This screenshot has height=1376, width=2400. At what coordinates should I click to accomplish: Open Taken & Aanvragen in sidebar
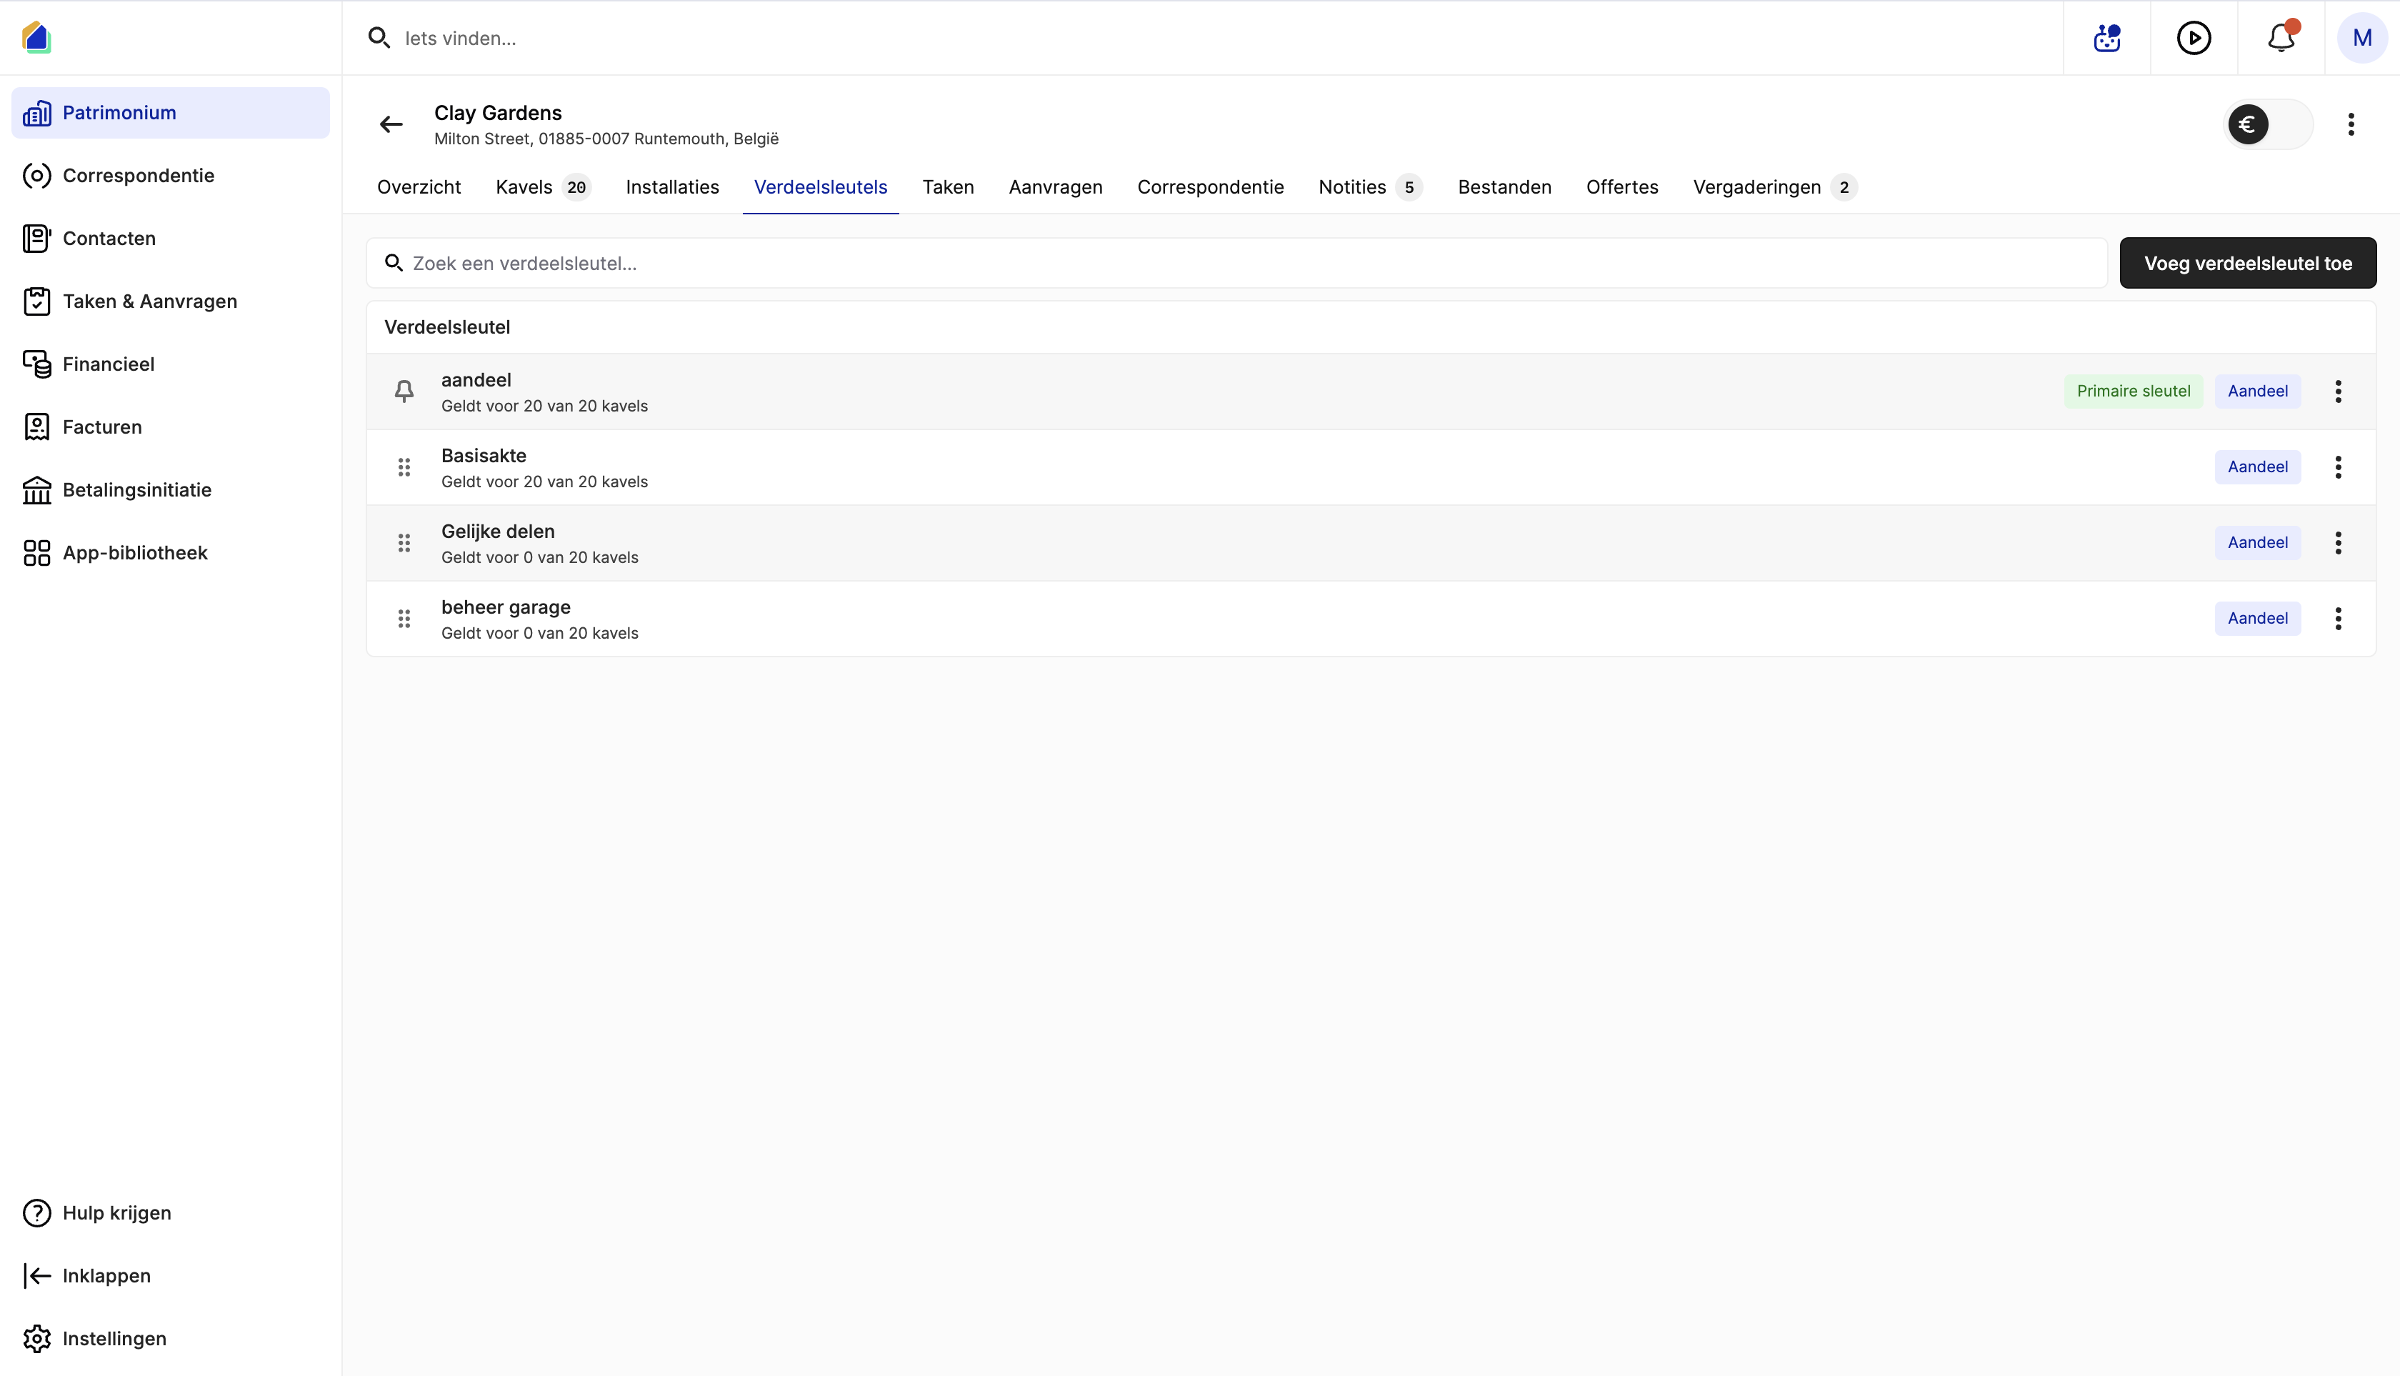170,301
